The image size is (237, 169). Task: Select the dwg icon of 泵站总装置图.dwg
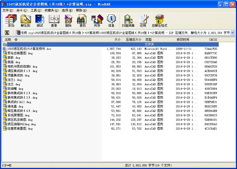point(5,53)
